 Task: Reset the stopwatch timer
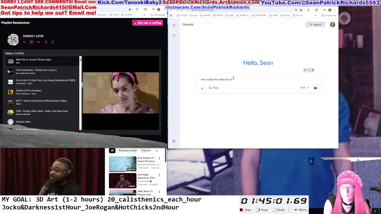279,210
